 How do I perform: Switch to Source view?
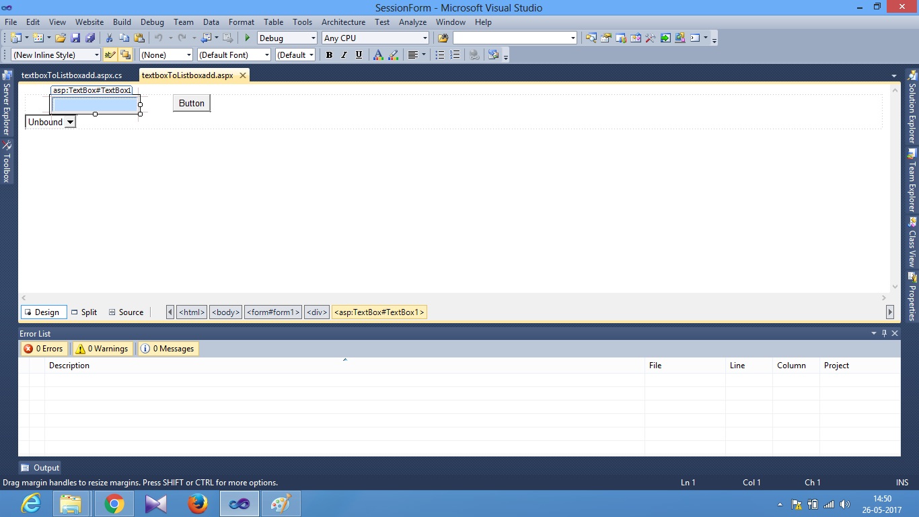click(x=126, y=312)
